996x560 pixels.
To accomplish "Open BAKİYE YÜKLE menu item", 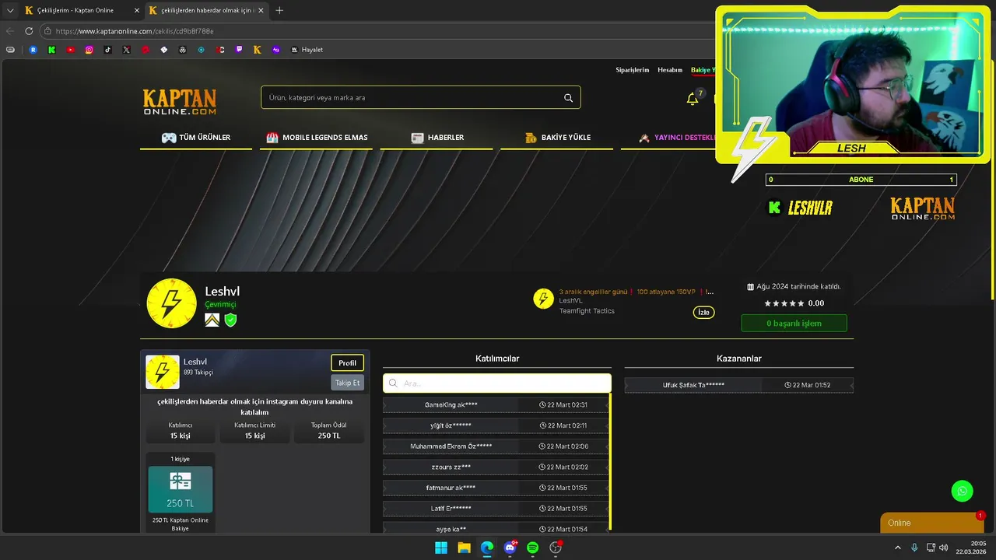I will 557,138.
